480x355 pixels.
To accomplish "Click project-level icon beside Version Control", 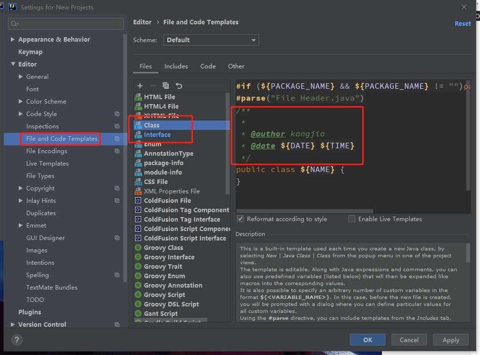I will (117, 324).
